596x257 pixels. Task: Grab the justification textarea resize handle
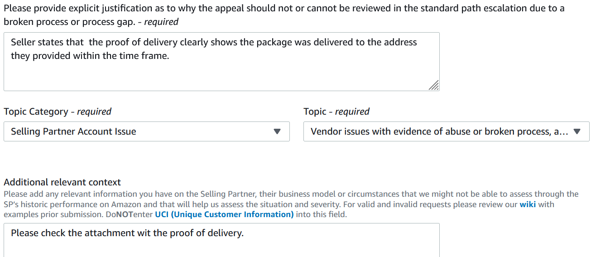pyautogui.click(x=433, y=85)
